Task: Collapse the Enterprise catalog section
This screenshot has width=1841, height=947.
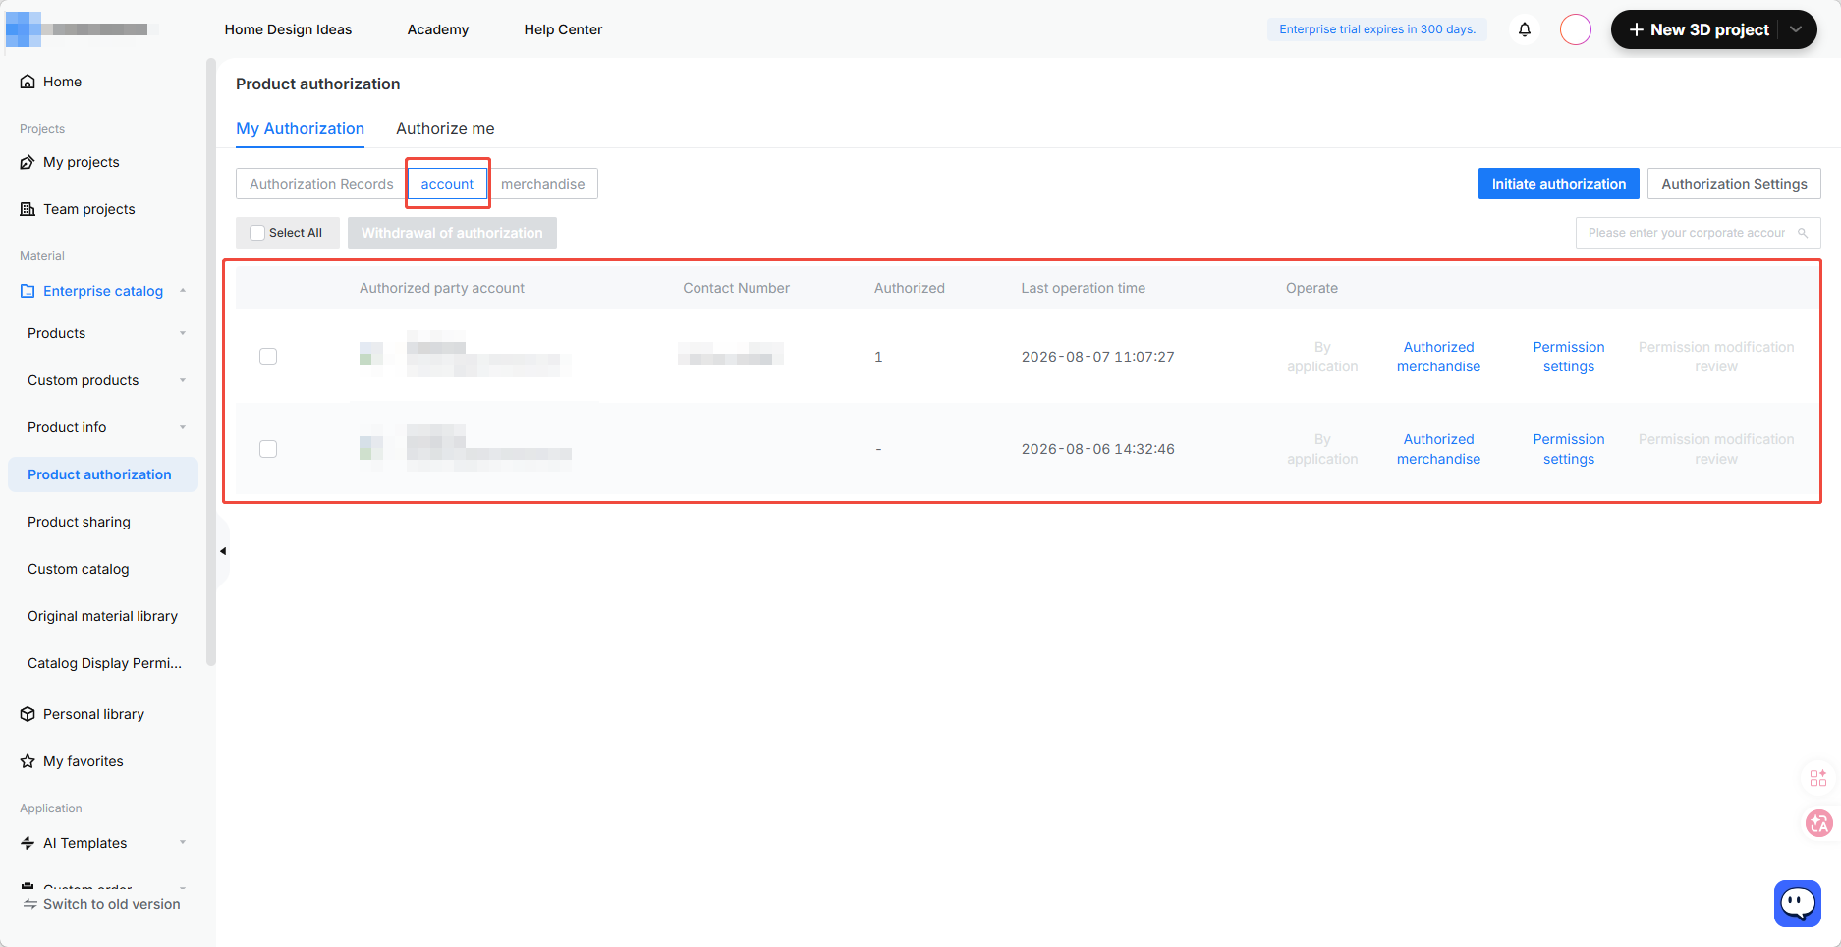Action: (183, 291)
